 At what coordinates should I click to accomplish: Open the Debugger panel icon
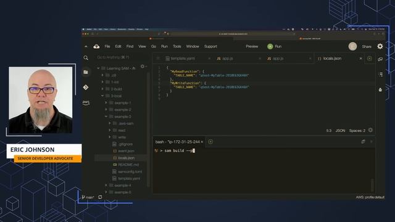point(380,89)
